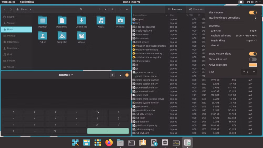Click the Active Hint Color swatch
This screenshot has height=148, width=263.
coord(252,65)
